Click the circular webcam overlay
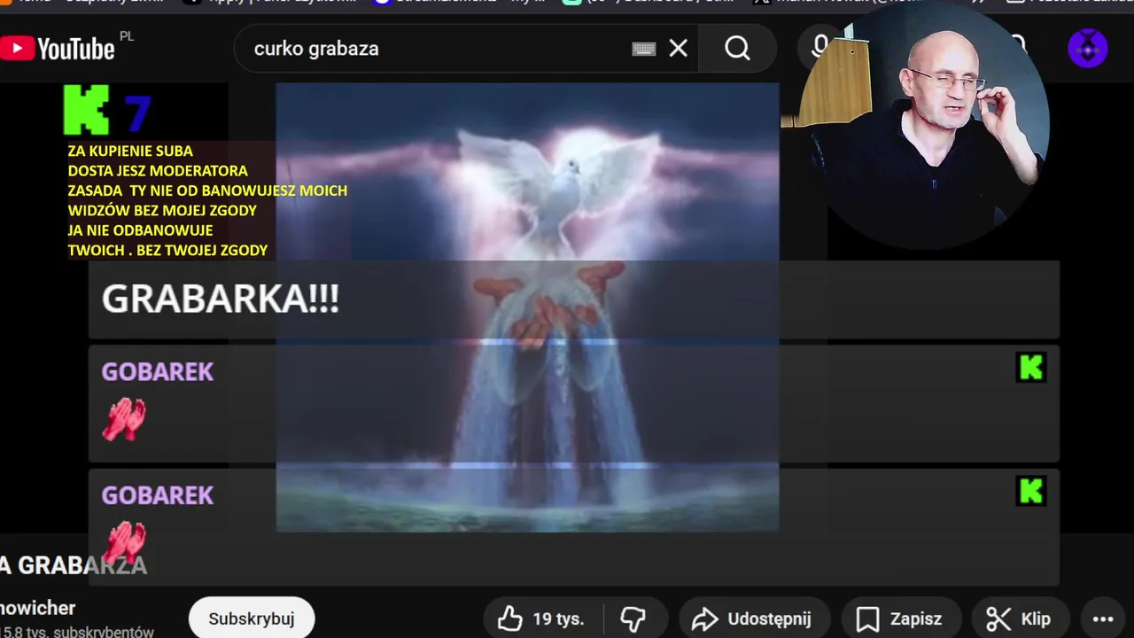This screenshot has height=638, width=1134. pyautogui.click(x=924, y=124)
